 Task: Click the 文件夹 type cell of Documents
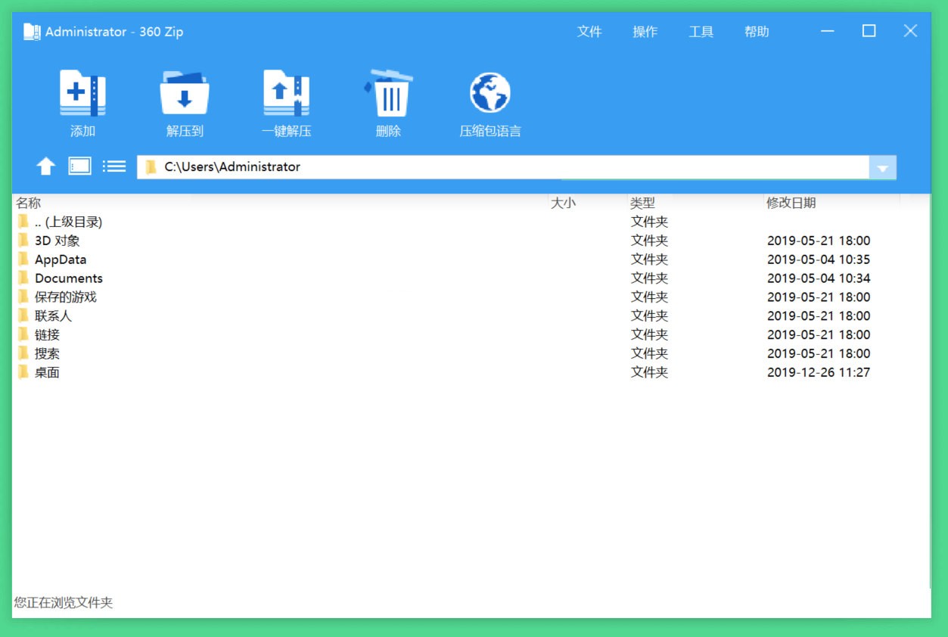point(650,278)
